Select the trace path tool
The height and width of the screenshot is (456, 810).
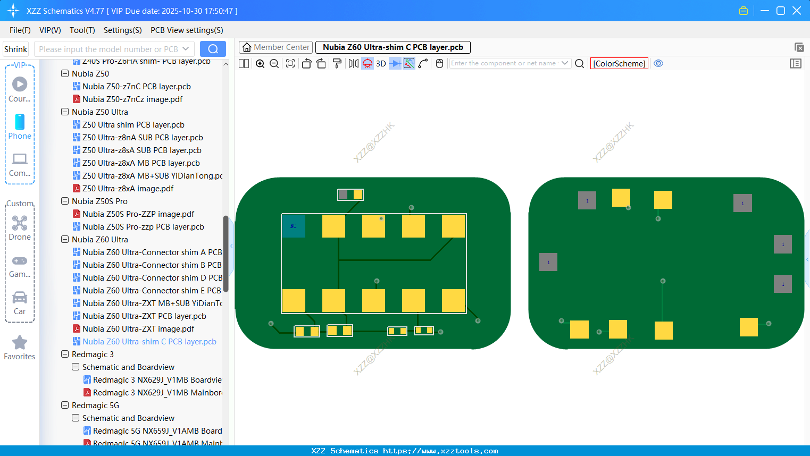tap(423, 63)
